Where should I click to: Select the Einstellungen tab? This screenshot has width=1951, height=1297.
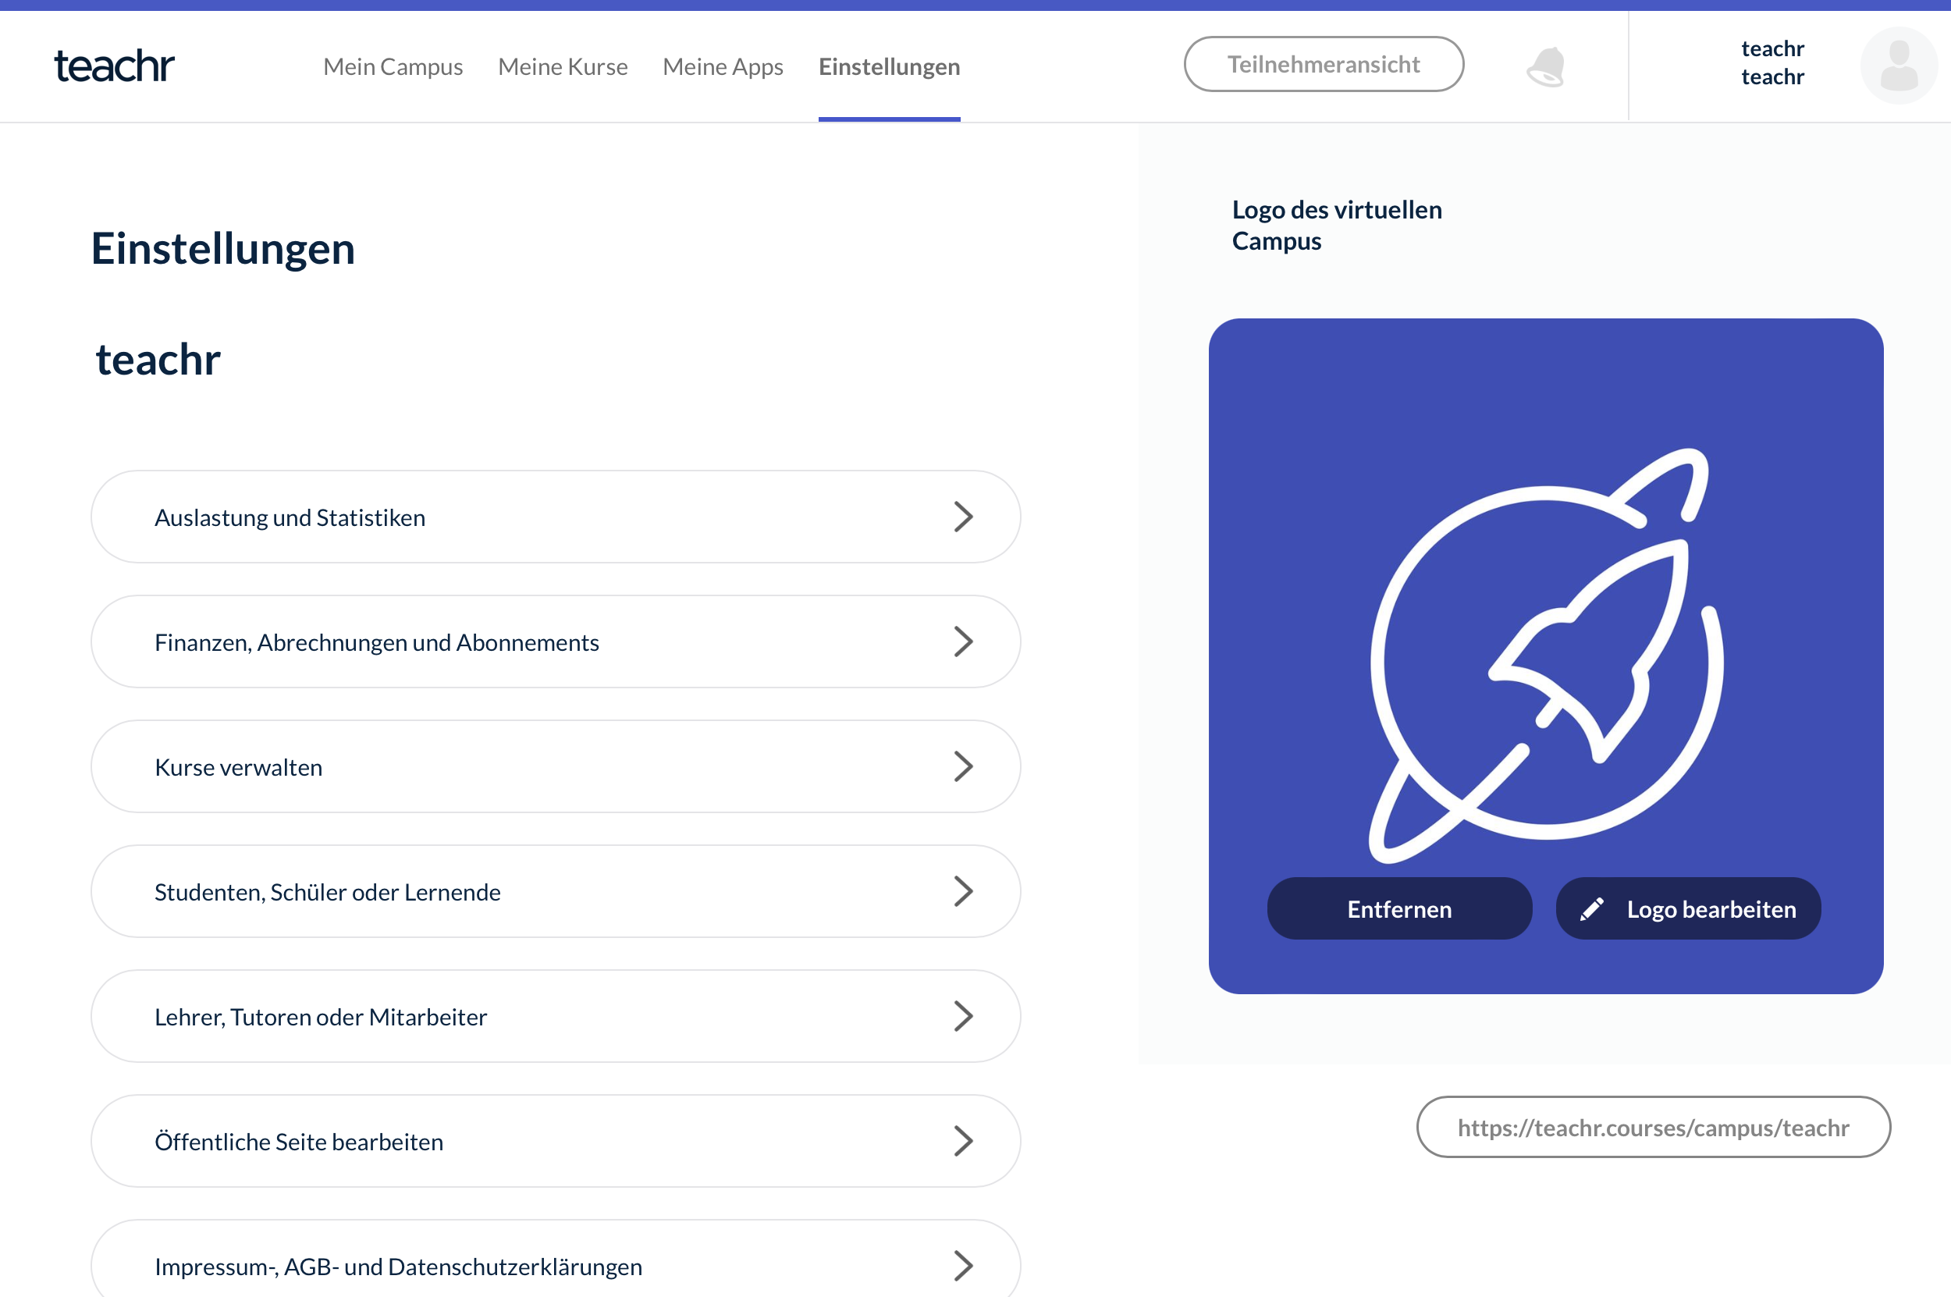pyautogui.click(x=889, y=66)
